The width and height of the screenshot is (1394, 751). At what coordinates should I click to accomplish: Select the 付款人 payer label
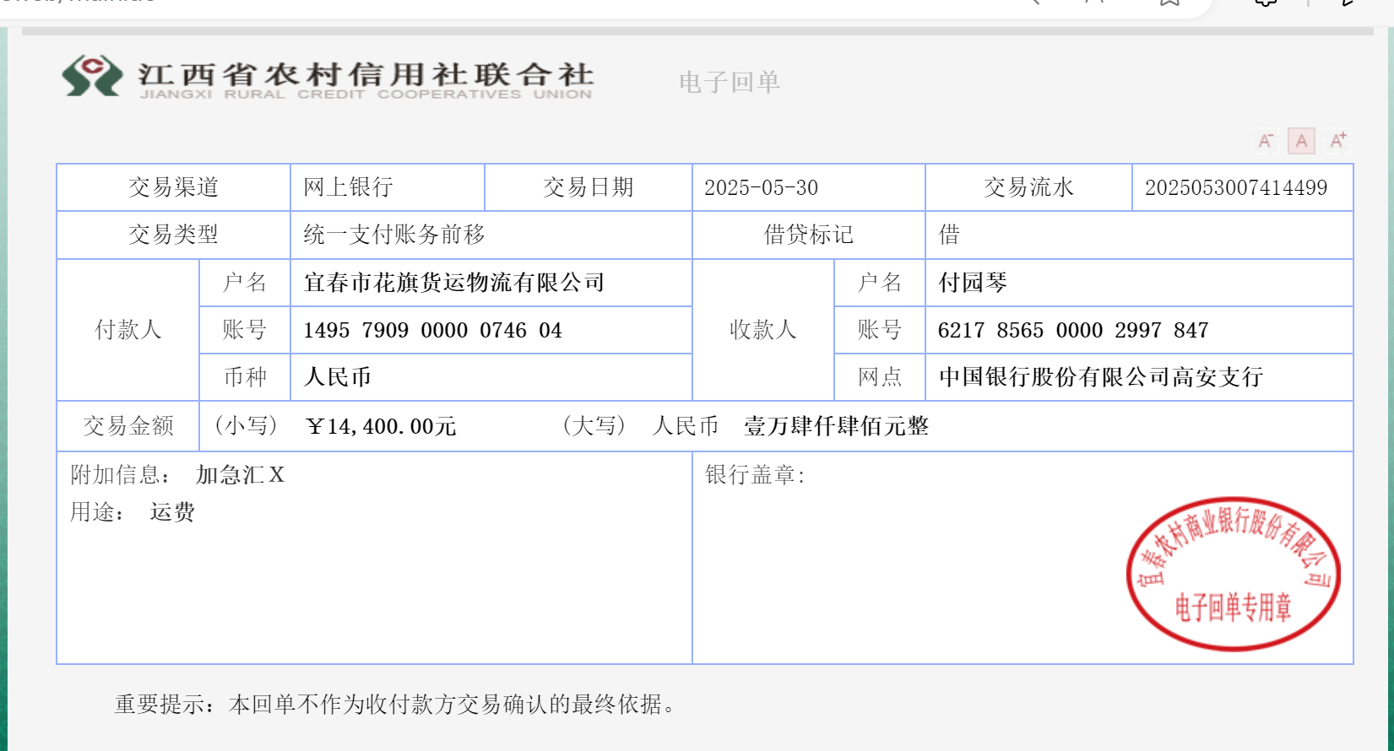coord(128,330)
